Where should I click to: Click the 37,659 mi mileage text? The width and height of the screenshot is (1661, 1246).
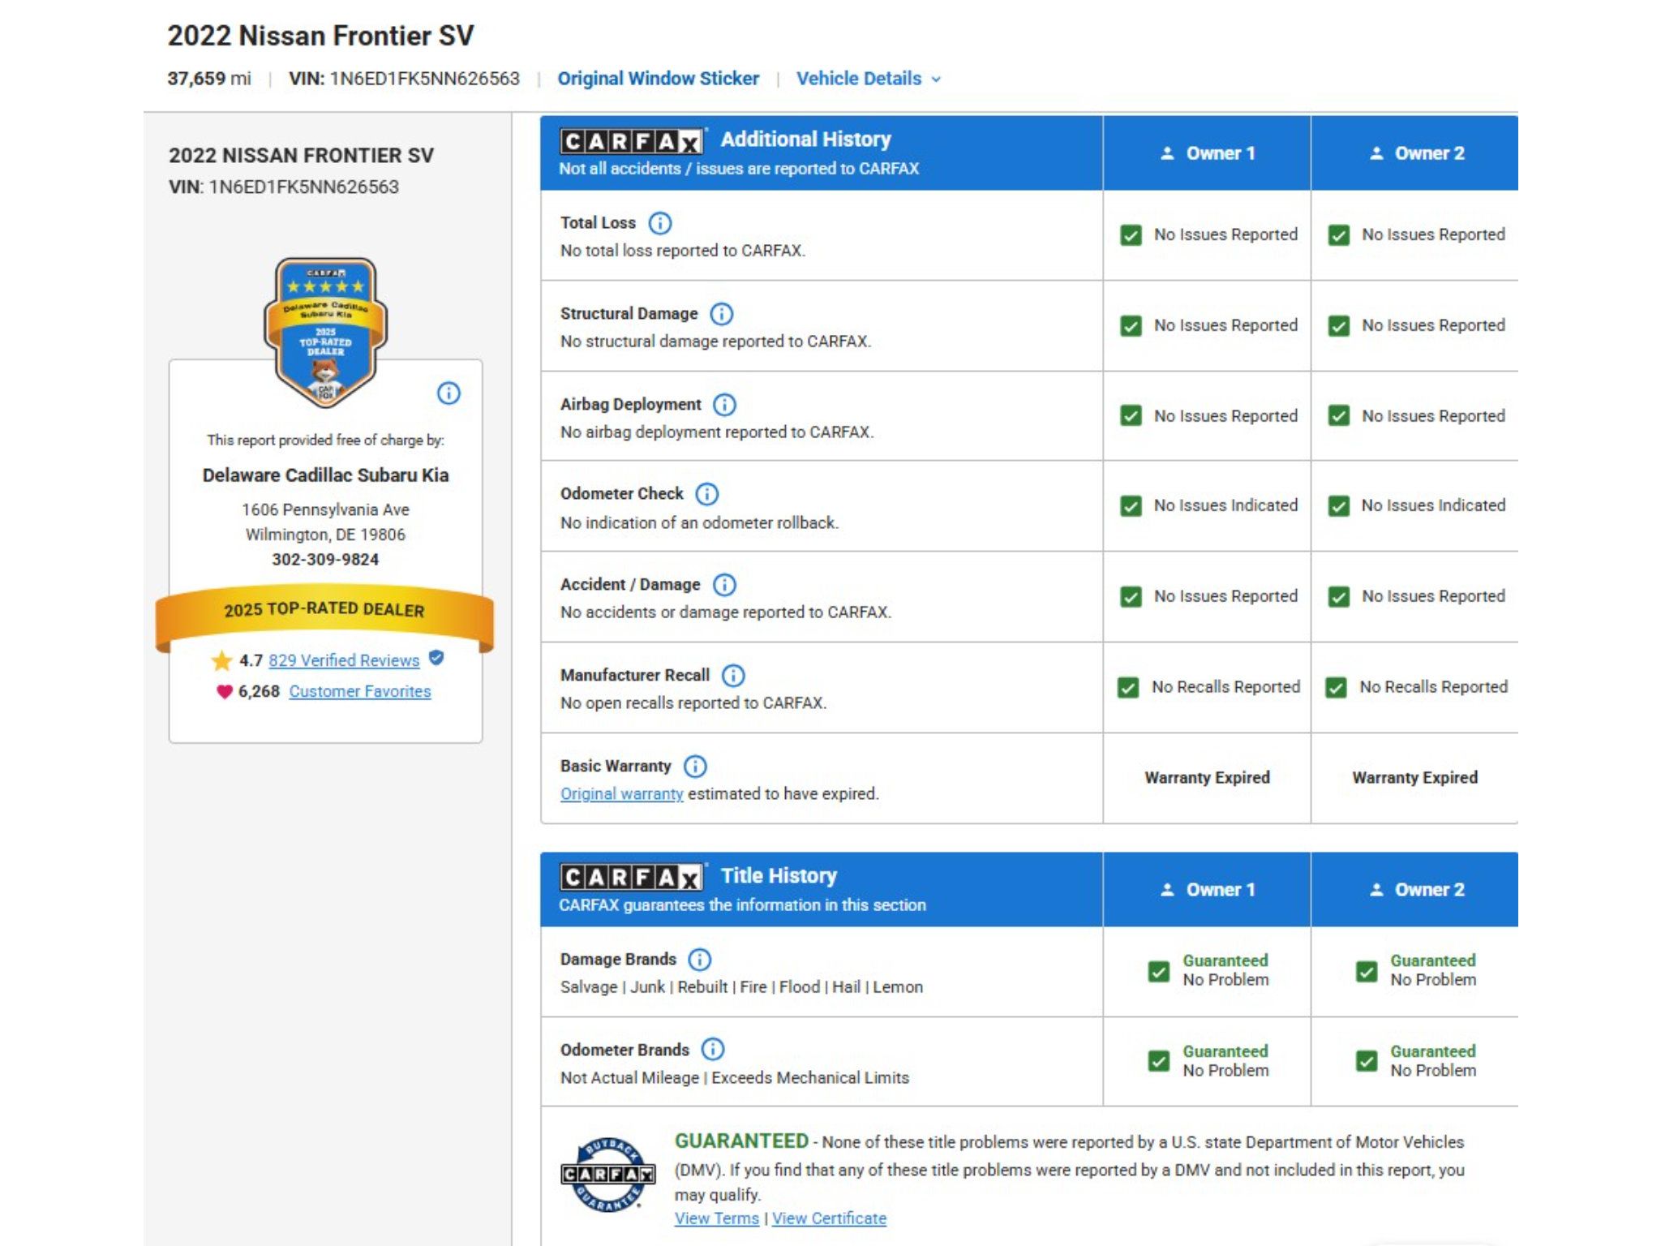[x=209, y=79]
